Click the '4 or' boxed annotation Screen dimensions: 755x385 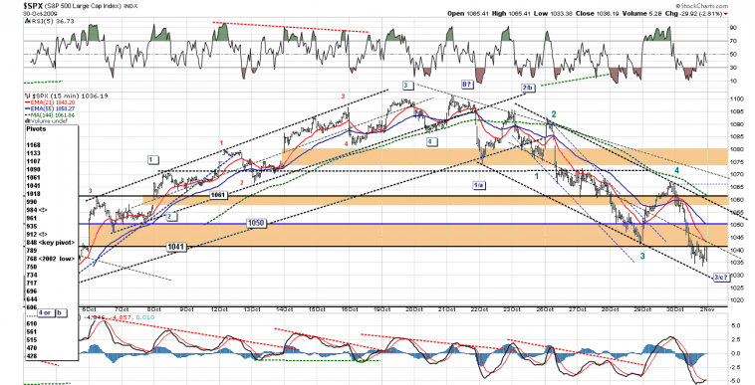click(46, 313)
